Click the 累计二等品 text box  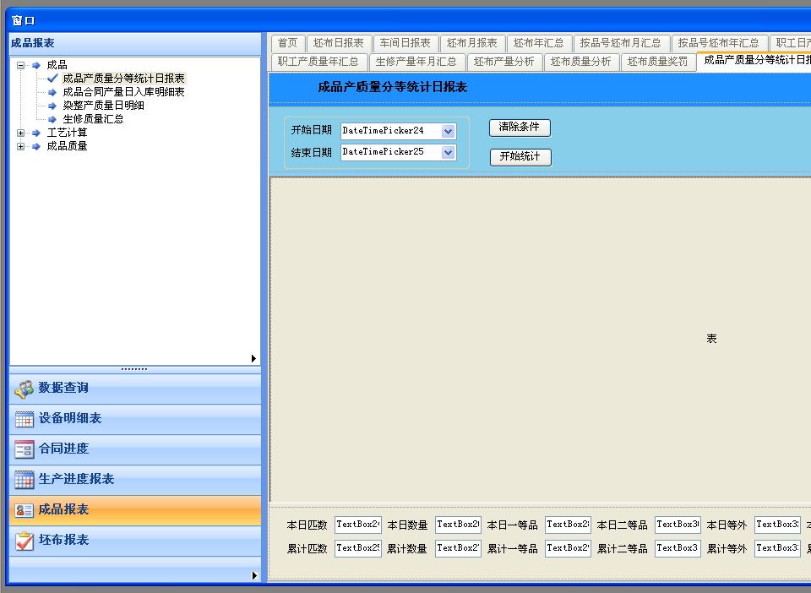point(678,548)
